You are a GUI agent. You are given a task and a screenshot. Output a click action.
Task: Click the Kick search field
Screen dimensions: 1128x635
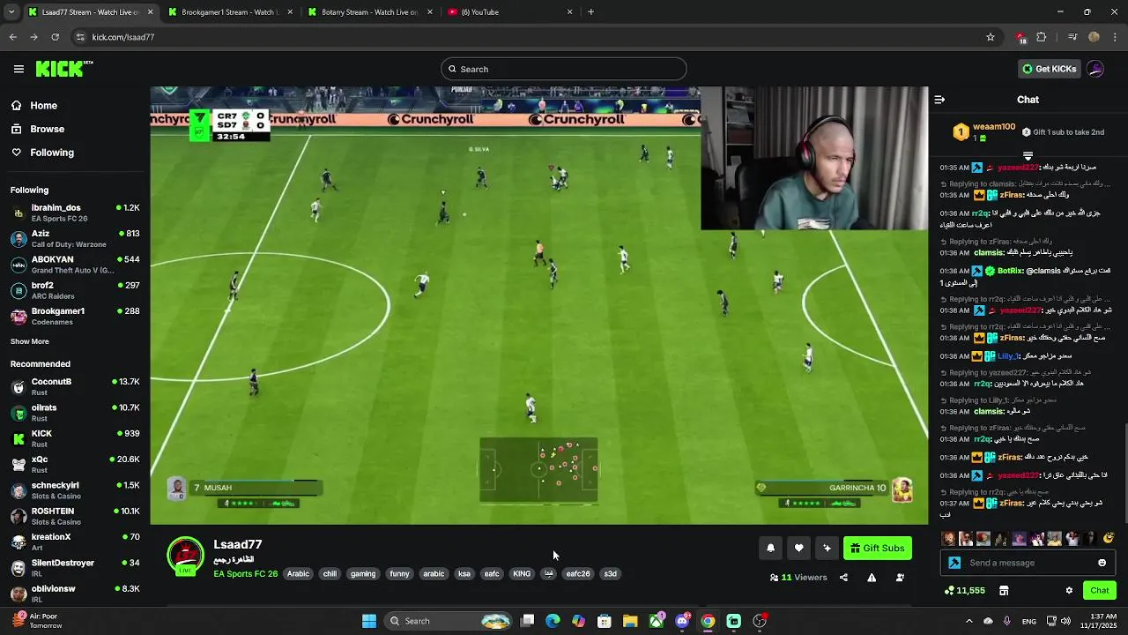(x=564, y=69)
